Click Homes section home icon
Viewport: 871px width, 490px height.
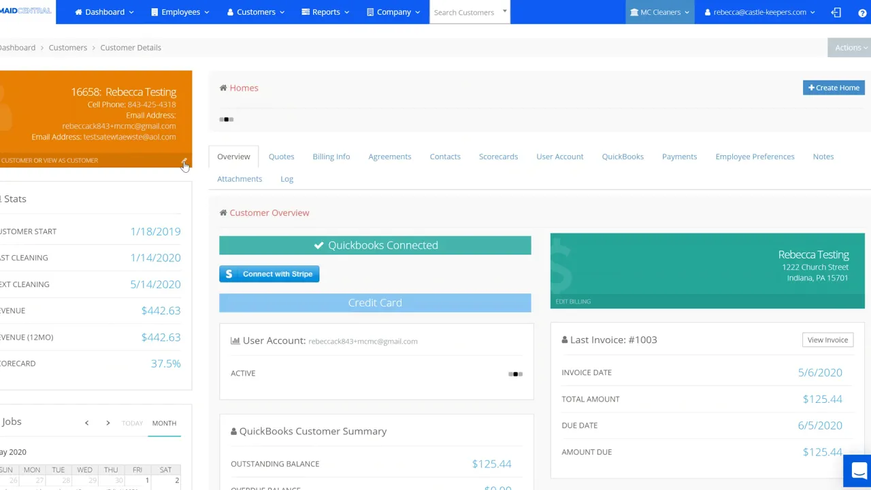pos(223,88)
